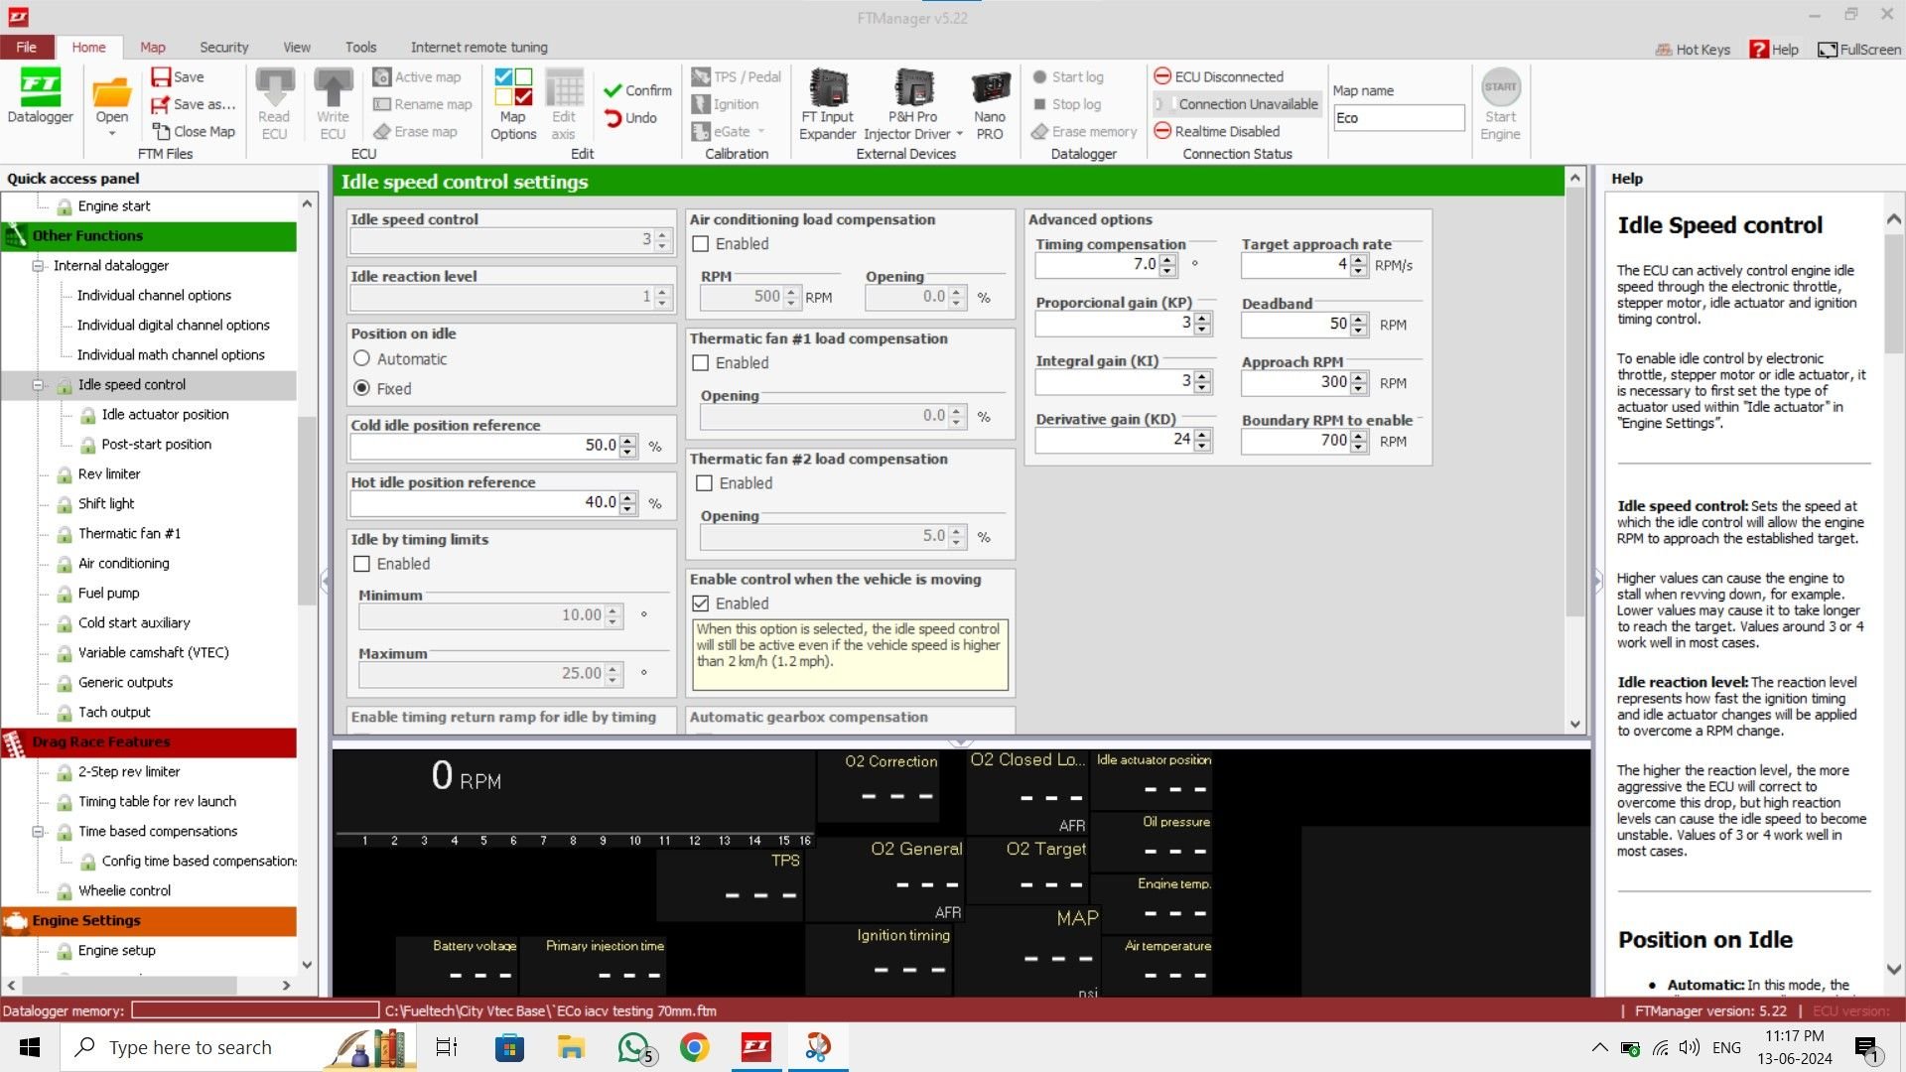The height and width of the screenshot is (1072, 1906).
Task: Expand the Open button dropdown arrow
Action: click(111, 134)
